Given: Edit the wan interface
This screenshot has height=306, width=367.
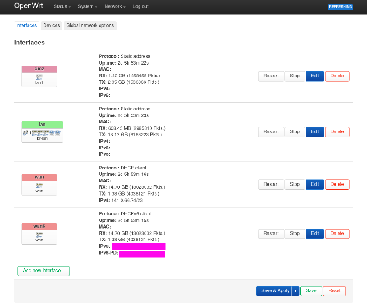Looking at the screenshot, I should pyautogui.click(x=315, y=184).
